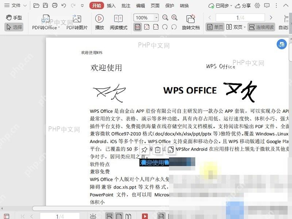This screenshot has height=219, width=292.
Task: Click the horizontal scrollbar at bottom
Action: point(101,208)
